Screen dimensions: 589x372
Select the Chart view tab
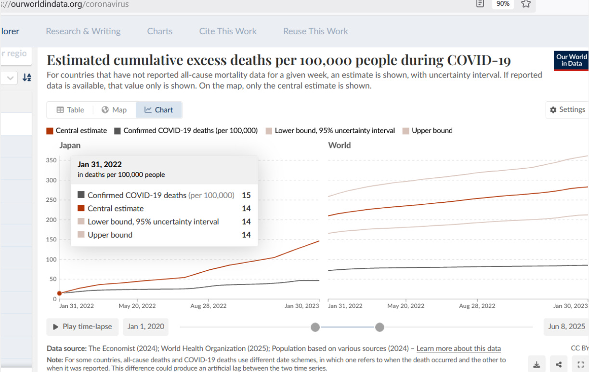coord(159,110)
